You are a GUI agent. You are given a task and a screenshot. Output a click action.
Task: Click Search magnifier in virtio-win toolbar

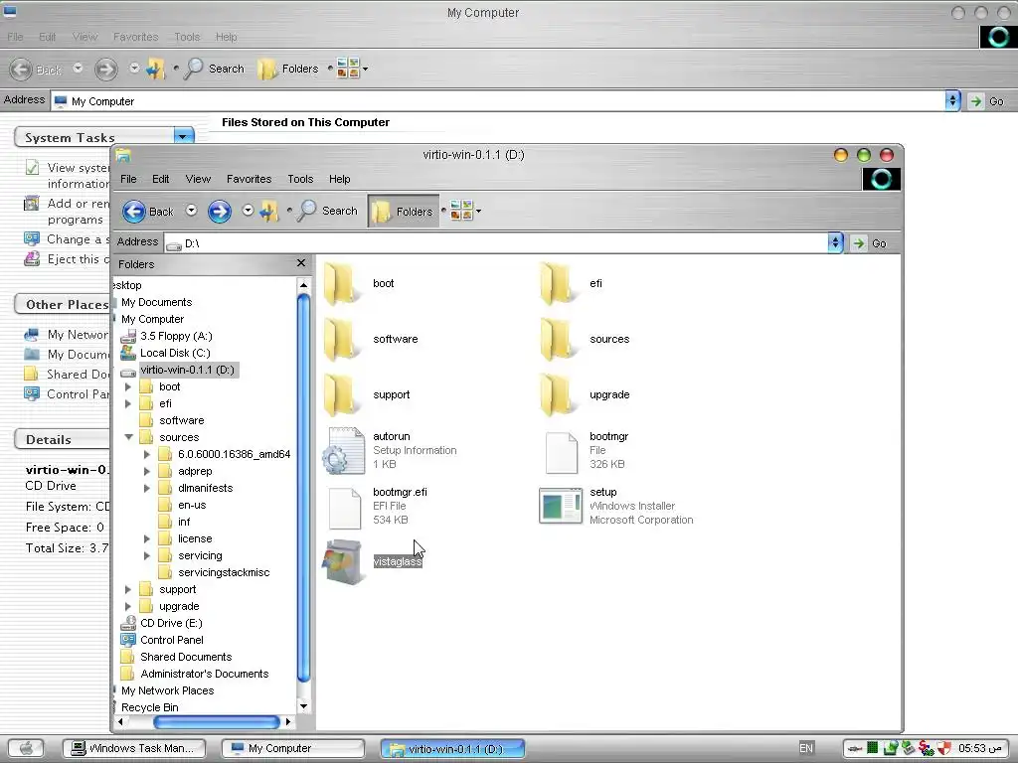pyautogui.click(x=306, y=211)
